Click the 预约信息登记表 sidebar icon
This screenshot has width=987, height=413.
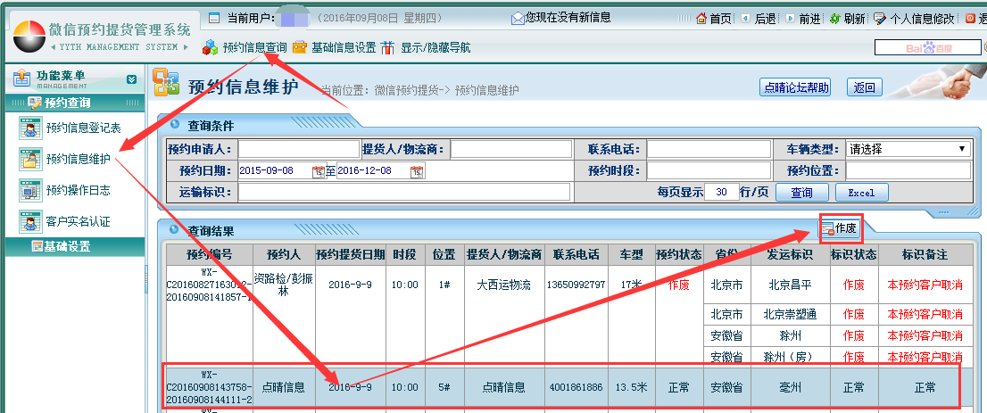[30, 128]
